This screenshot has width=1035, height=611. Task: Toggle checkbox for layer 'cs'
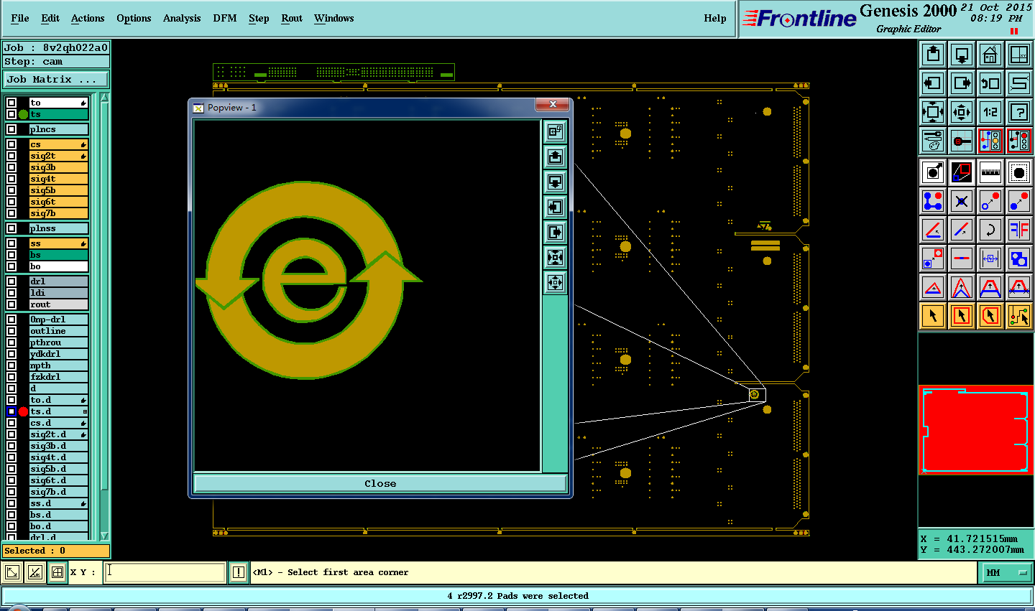(x=11, y=144)
